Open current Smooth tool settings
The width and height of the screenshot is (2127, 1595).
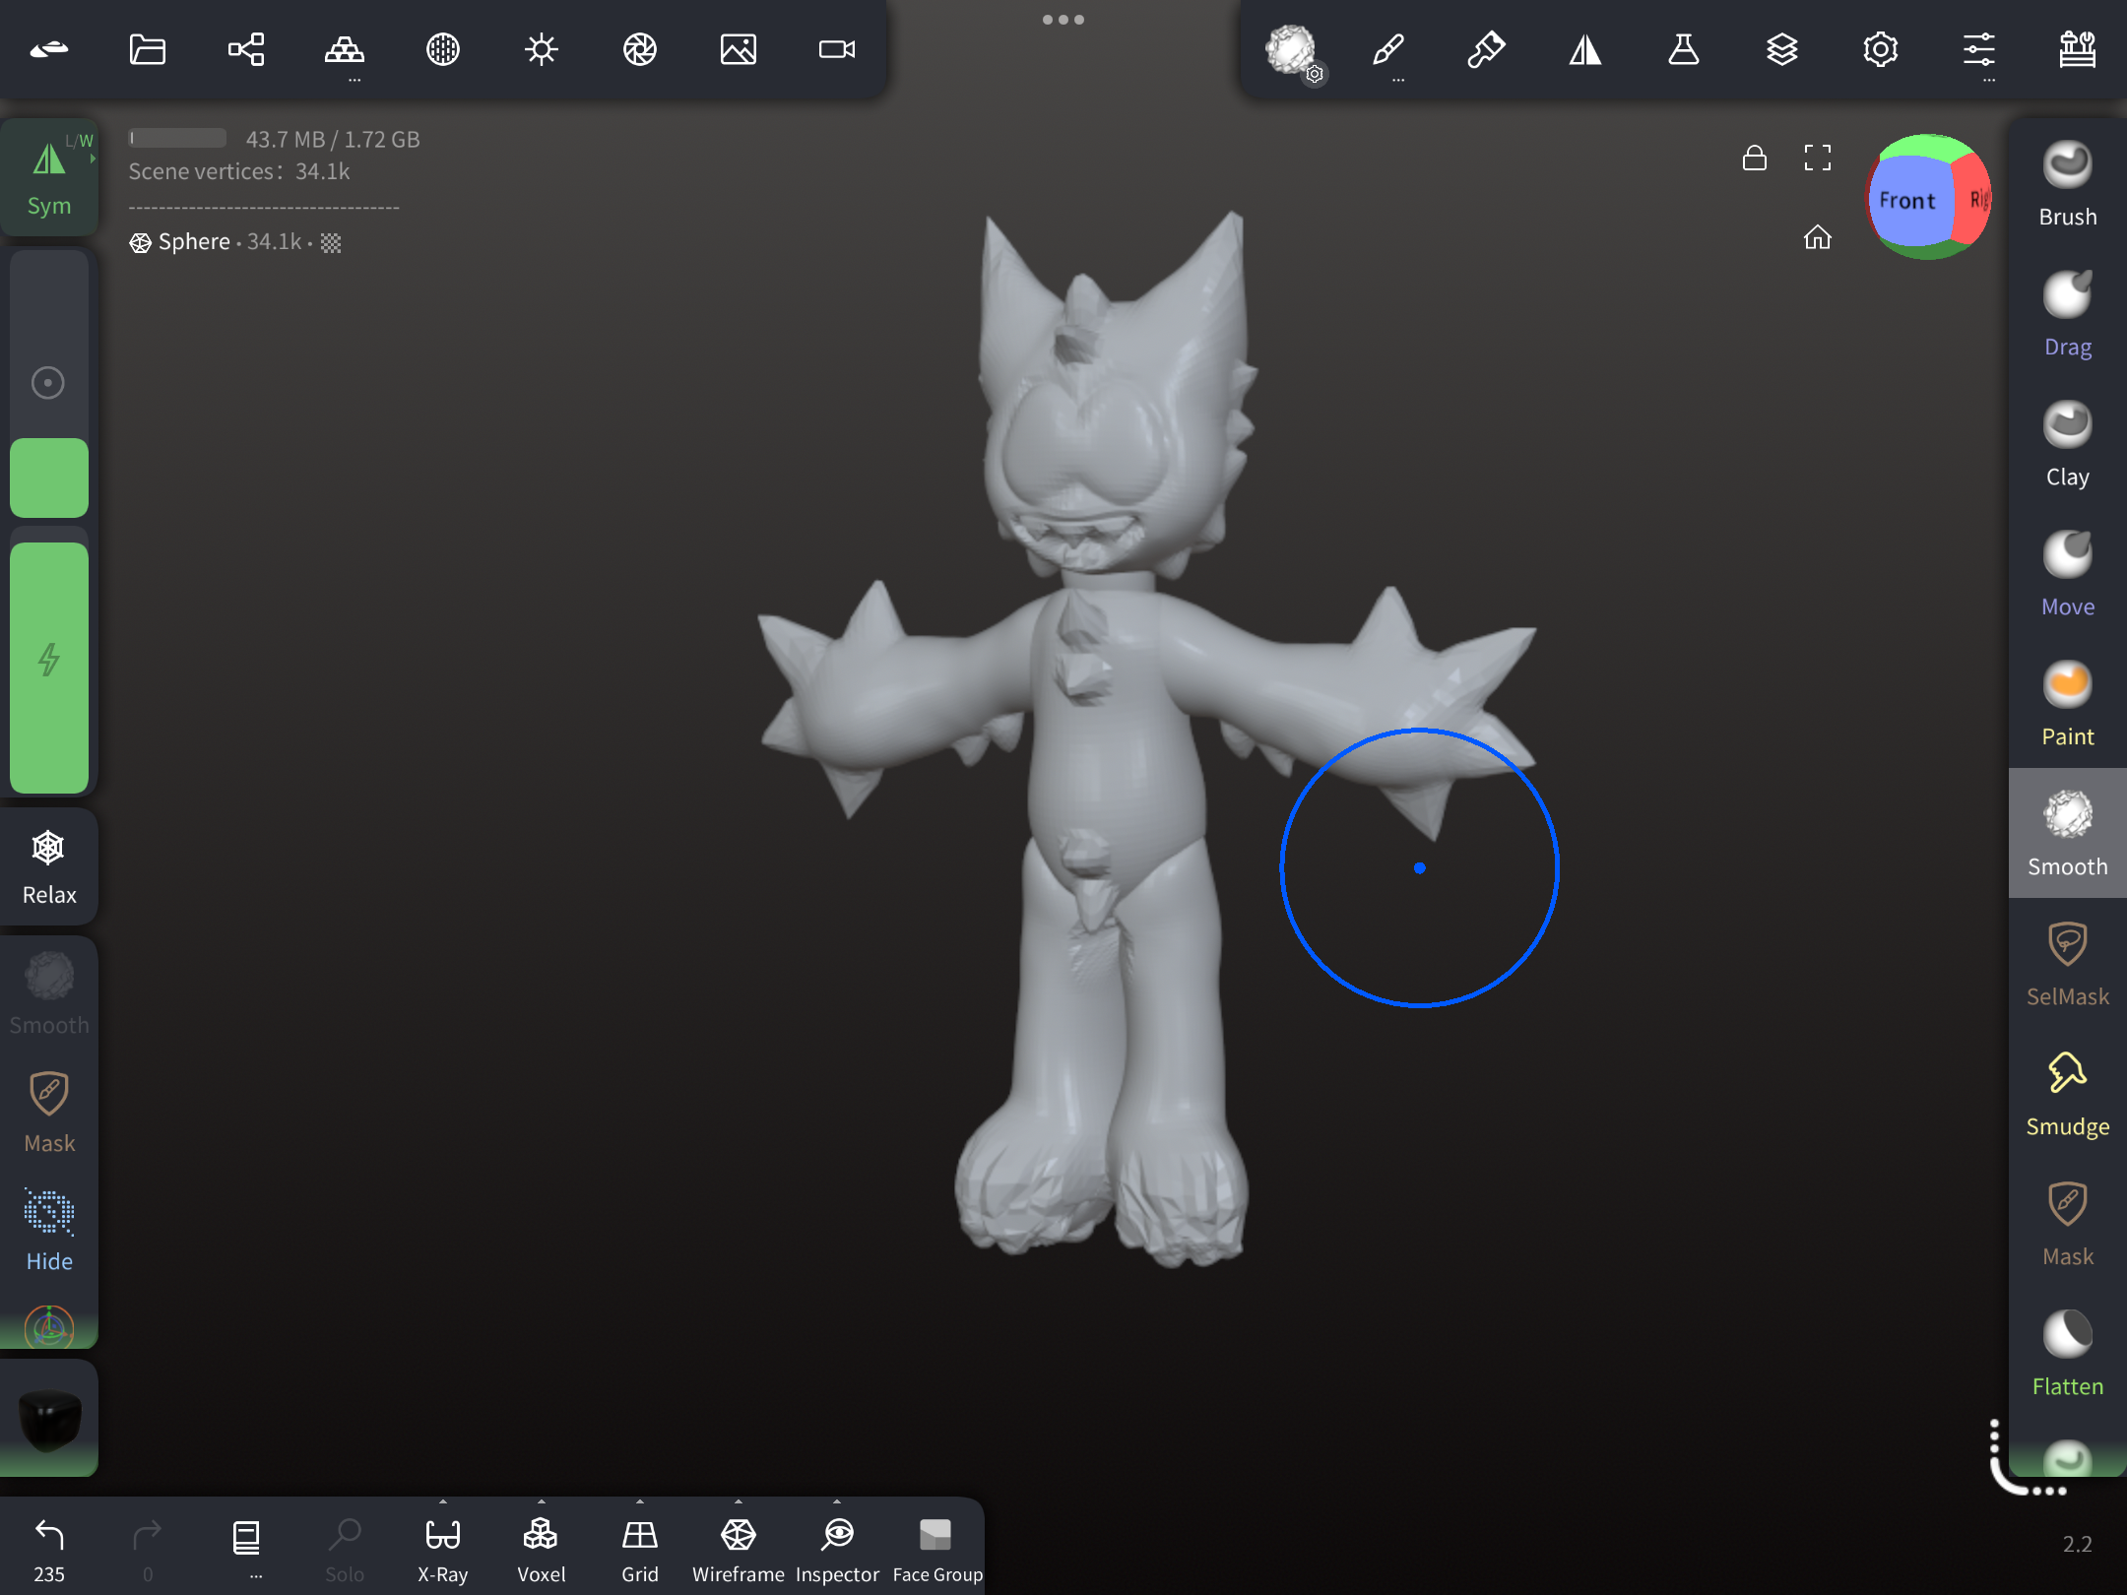click(1294, 51)
